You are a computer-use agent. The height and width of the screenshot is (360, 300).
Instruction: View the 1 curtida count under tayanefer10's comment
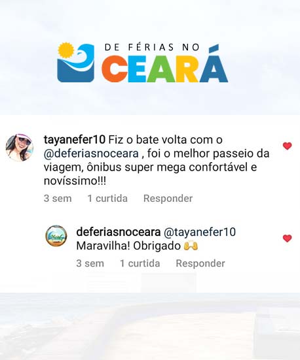point(107,199)
